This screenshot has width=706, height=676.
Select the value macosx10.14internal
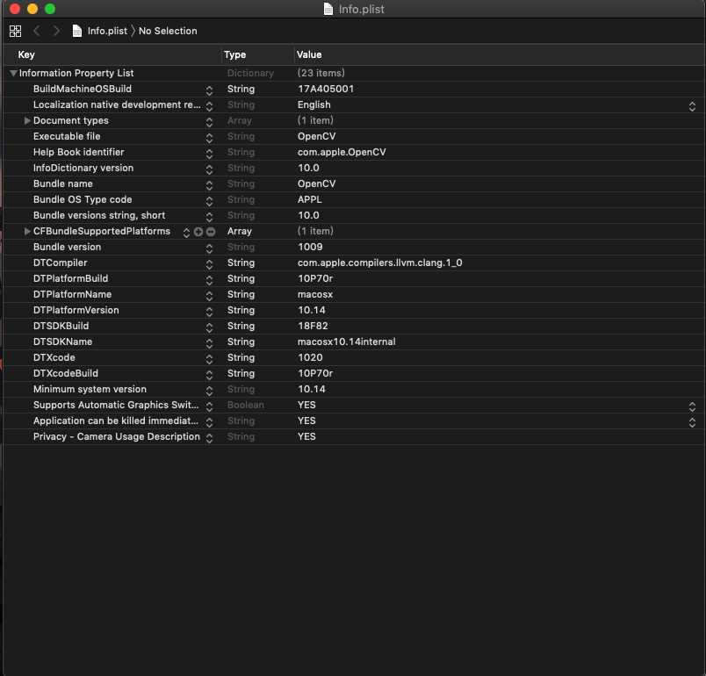pyautogui.click(x=346, y=342)
